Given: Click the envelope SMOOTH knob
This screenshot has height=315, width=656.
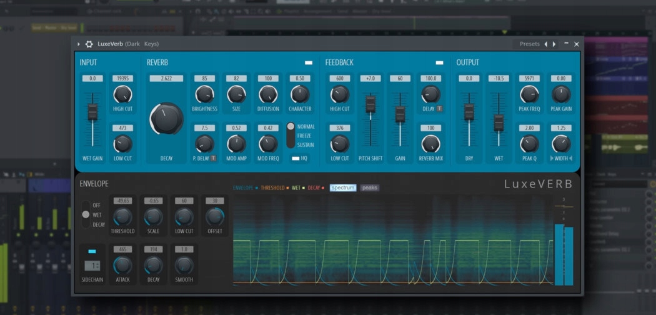Looking at the screenshot, I should [x=184, y=265].
